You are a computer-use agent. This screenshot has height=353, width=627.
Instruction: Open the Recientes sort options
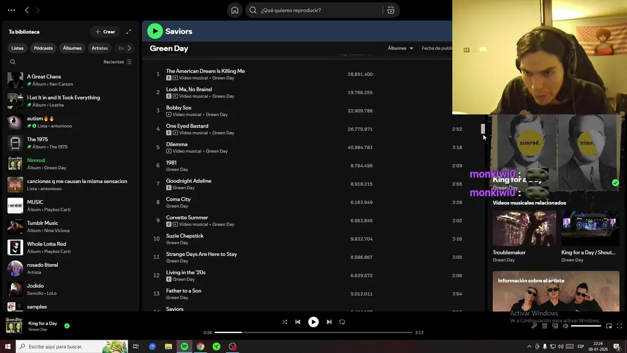(x=118, y=62)
